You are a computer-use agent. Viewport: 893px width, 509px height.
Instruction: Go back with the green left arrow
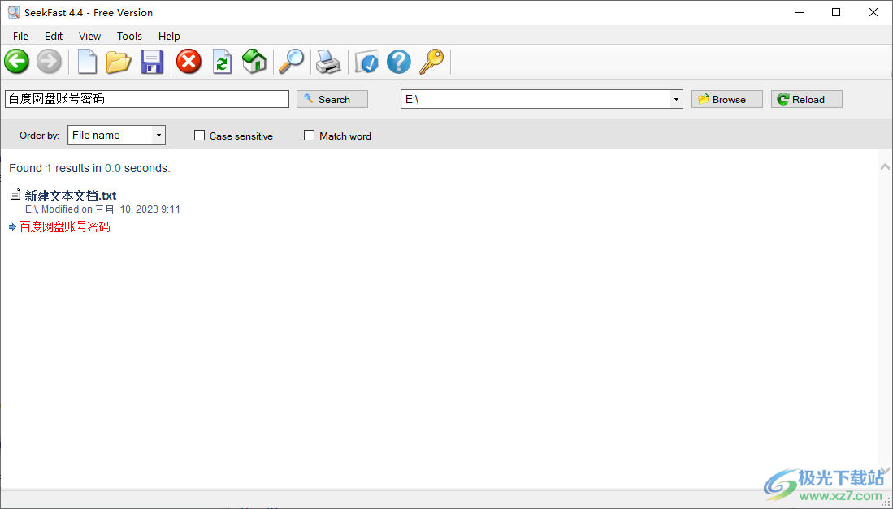16,62
